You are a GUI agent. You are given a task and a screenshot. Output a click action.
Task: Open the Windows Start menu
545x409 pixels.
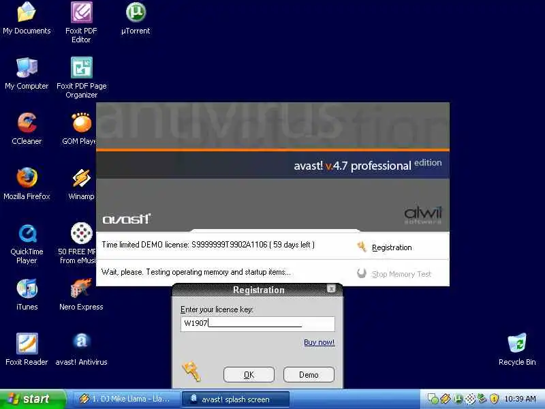[33, 399]
